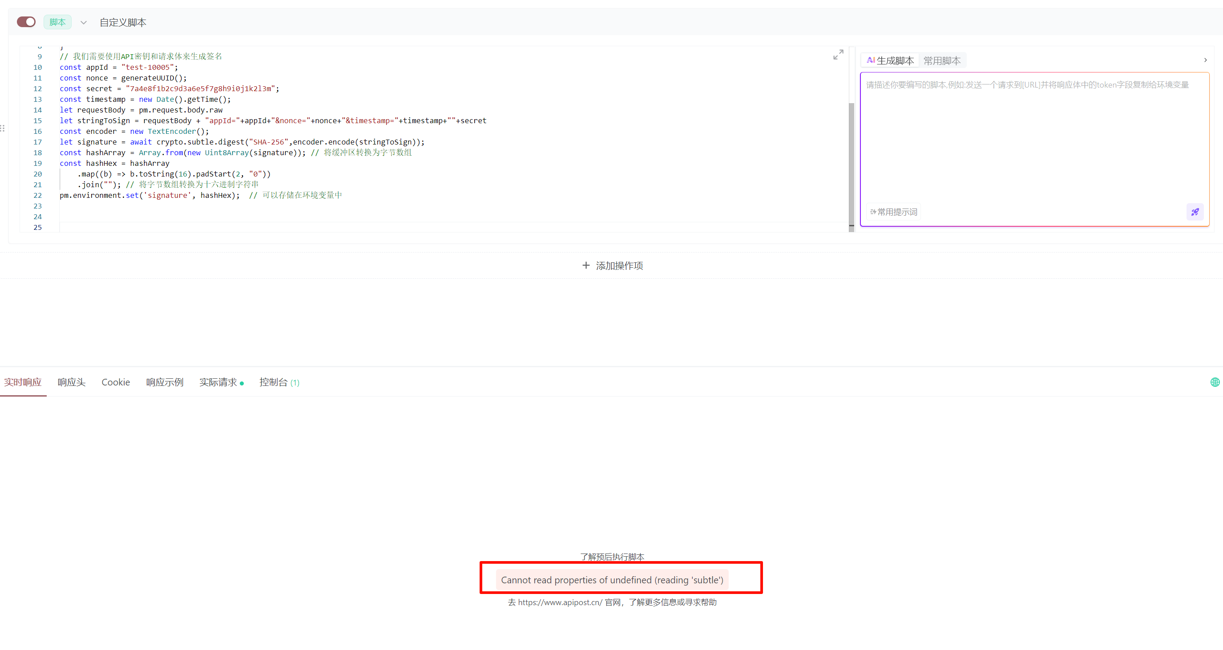This screenshot has width=1223, height=650.
Task: Collapse the AI script side panel arrow
Action: point(1205,60)
